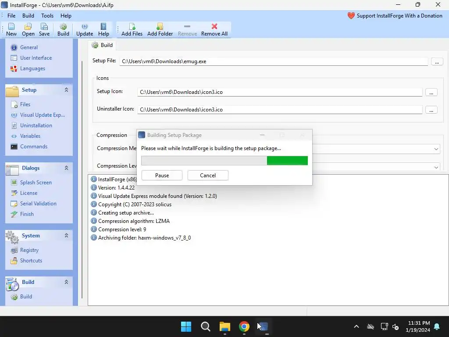Click Support InstallForge With a Donation
Image resolution: width=449 pixels, height=337 pixels.
pyautogui.click(x=395, y=16)
